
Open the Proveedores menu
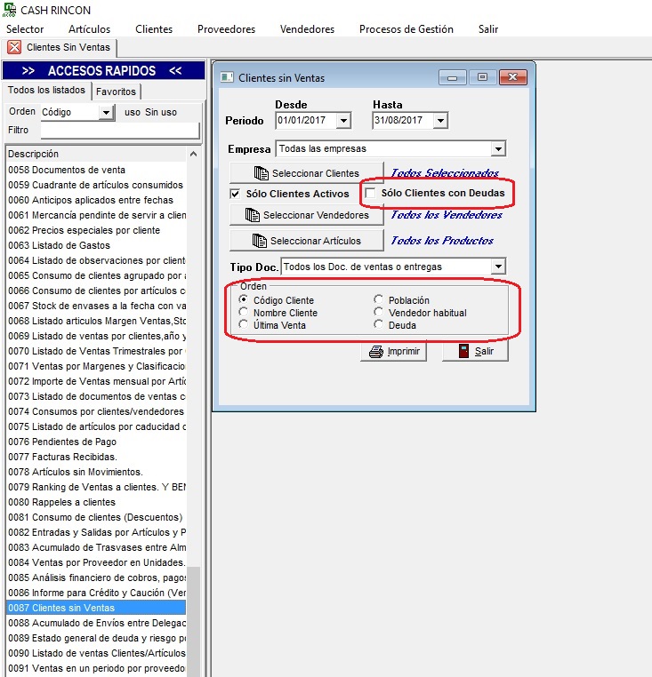click(x=227, y=29)
